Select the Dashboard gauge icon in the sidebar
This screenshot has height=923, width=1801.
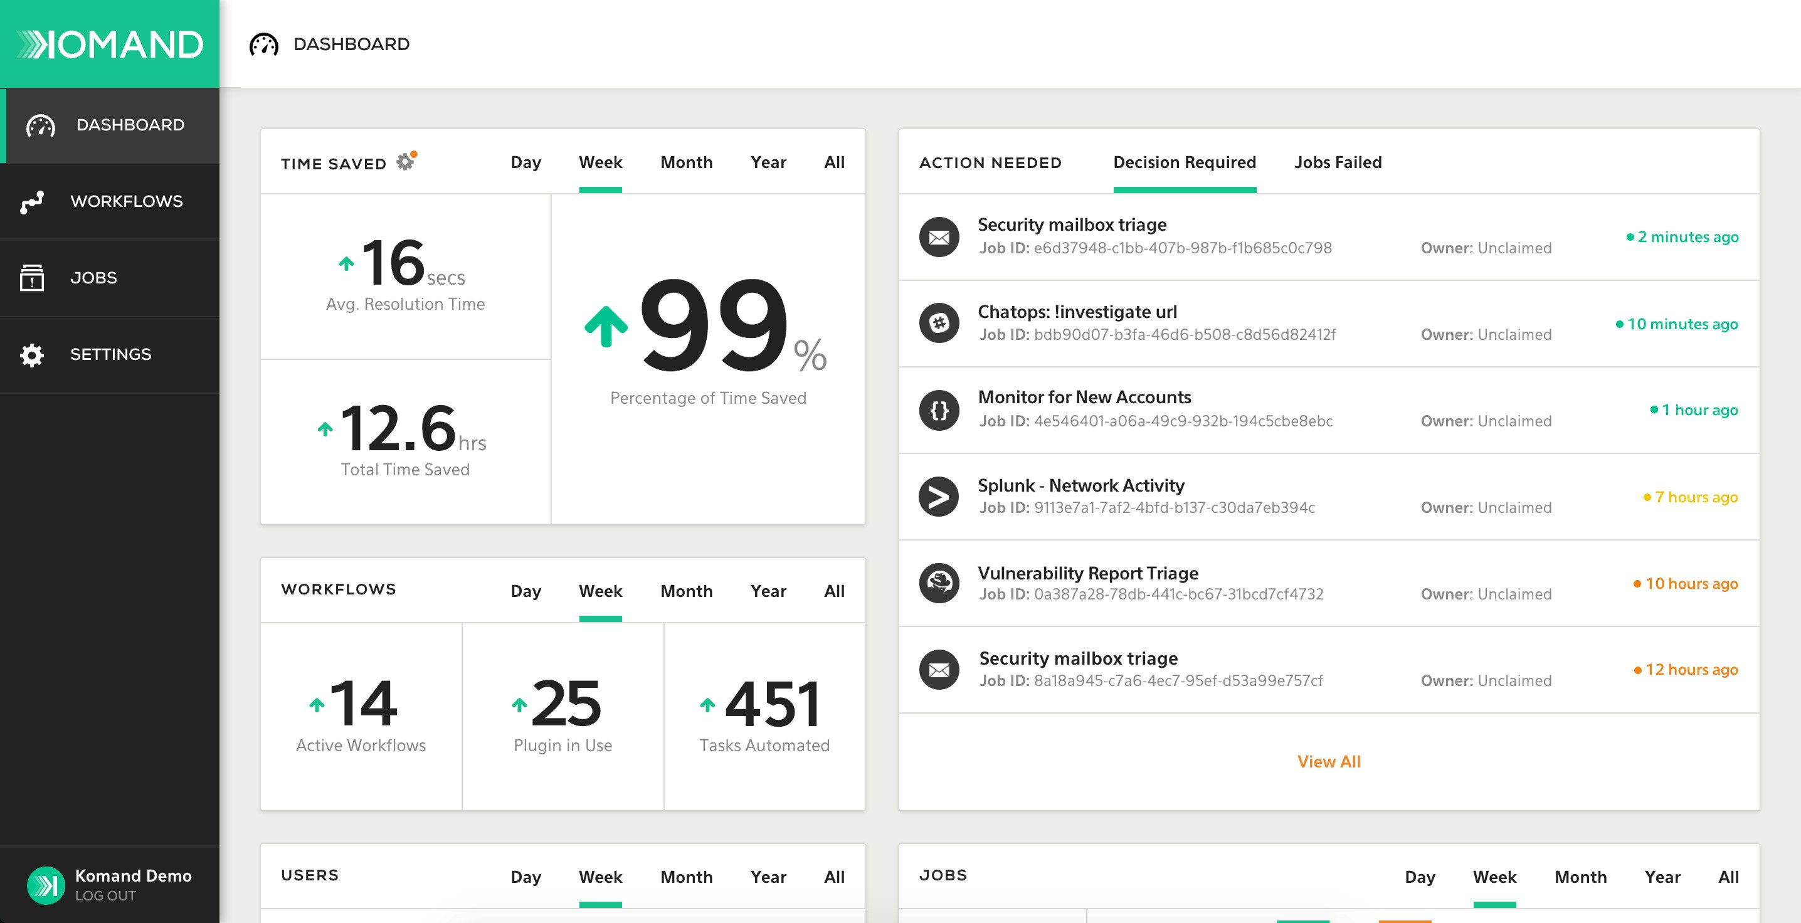[40, 126]
